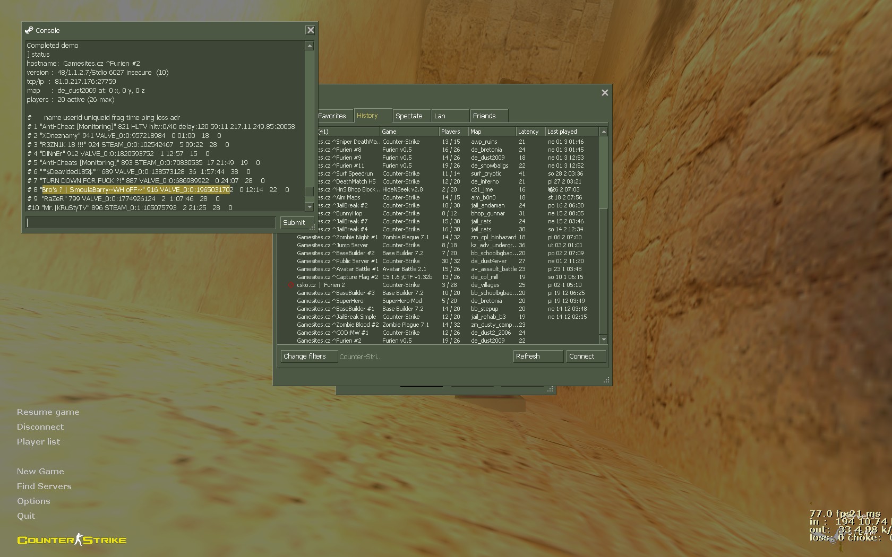The height and width of the screenshot is (557, 892).
Task: Focus the console command input field
Action: pos(151,223)
